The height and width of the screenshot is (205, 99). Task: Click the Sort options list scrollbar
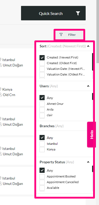93,62
